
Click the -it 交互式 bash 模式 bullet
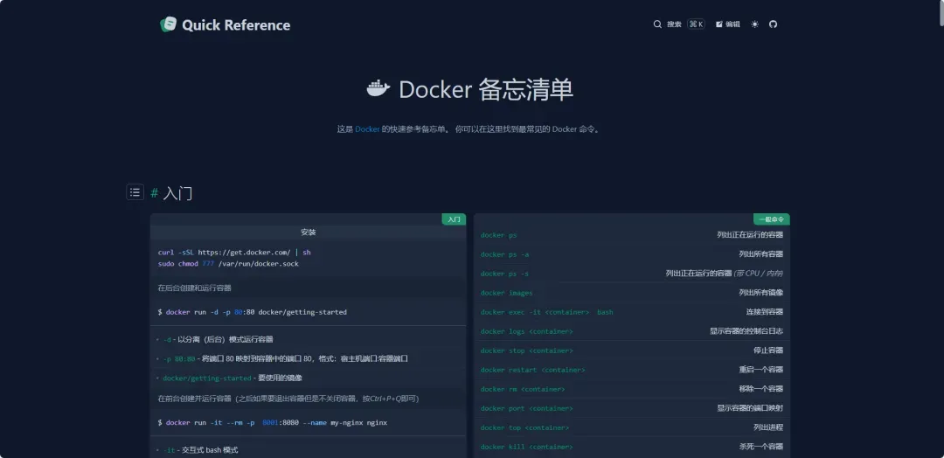[200, 450]
